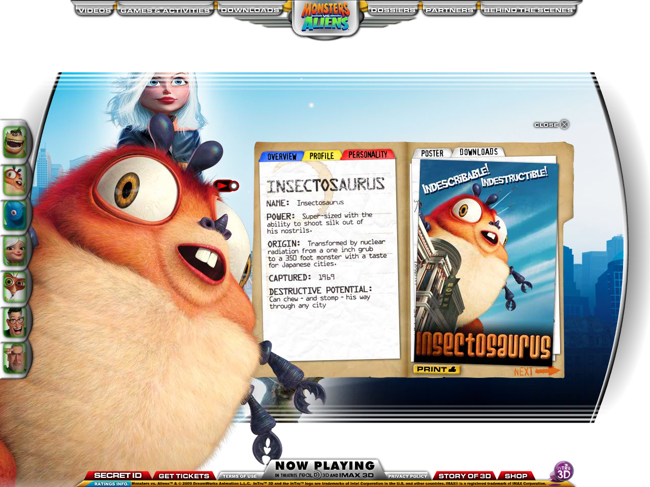Screen dimensions: 650x487
Task: Click the 'POWER:' label in dossier
Action: [281, 216]
